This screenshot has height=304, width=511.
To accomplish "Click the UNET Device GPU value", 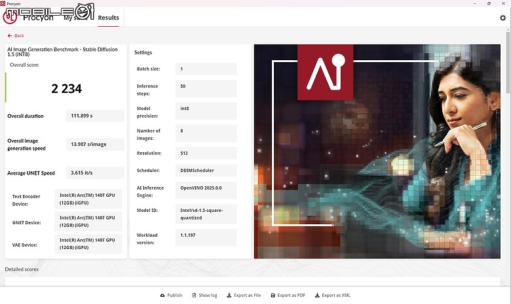I will point(88,222).
